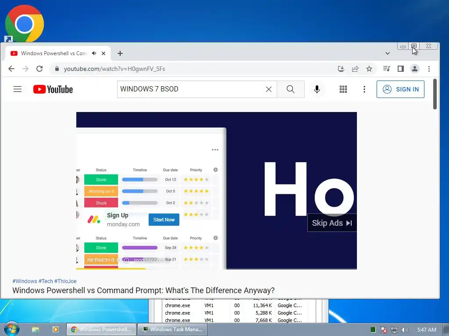The width and height of the screenshot is (449, 336).
Task: Share this page using the share icon
Action: pyautogui.click(x=355, y=69)
